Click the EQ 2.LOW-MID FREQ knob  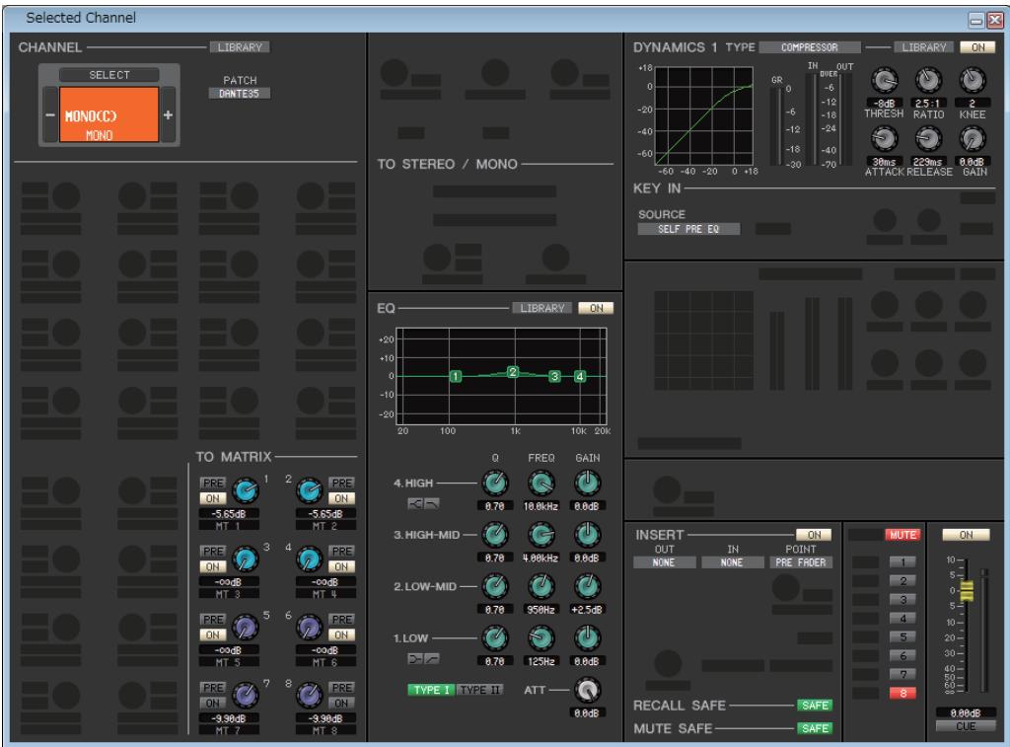click(x=541, y=586)
